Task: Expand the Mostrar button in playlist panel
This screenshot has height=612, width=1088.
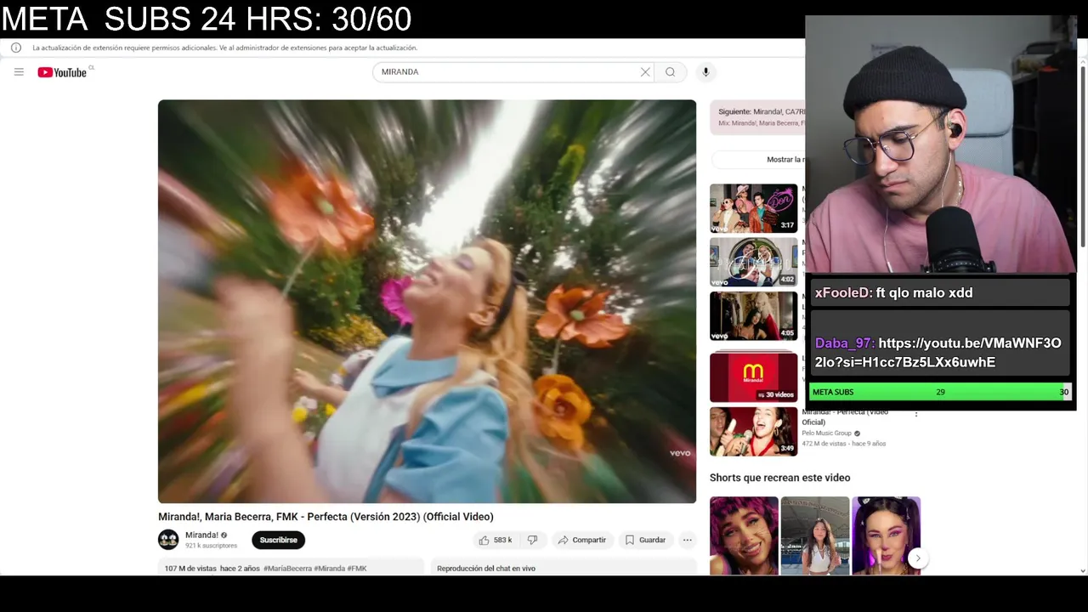Action: tap(758, 159)
